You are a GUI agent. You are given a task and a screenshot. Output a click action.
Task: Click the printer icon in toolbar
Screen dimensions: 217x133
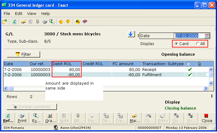(x=45, y=22)
